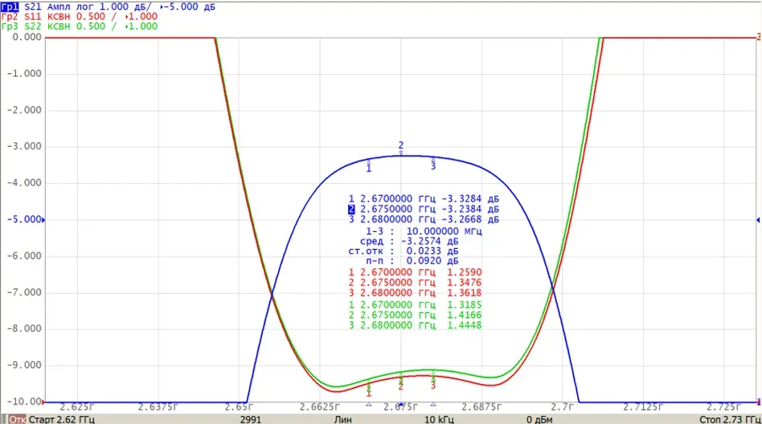Click the 'п-п : 0.0920 дБ' peak-to-peak statistic
762x424 pixels.
pyautogui.click(x=412, y=261)
